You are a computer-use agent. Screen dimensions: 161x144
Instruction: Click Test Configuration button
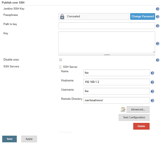click(x=134, y=118)
